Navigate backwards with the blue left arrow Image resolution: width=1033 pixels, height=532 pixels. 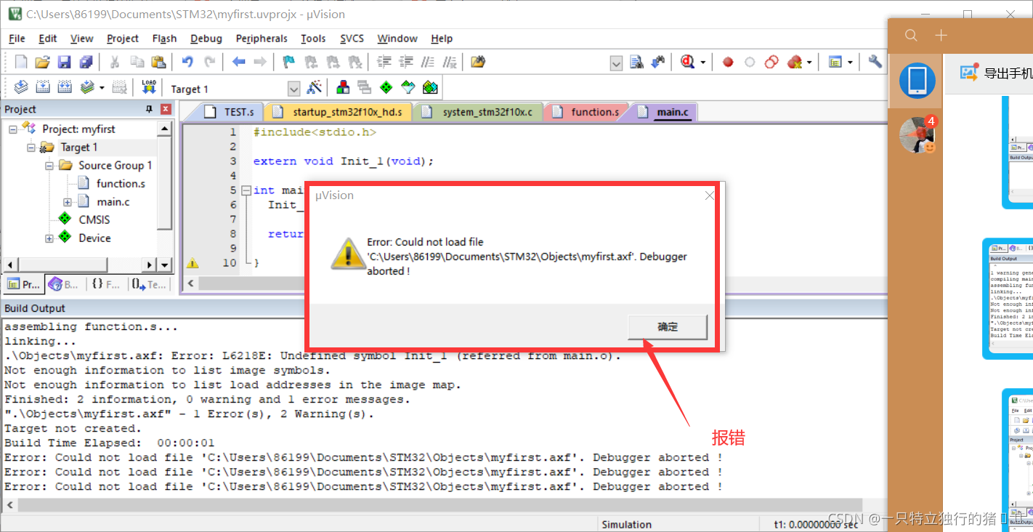tap(238, 62)
